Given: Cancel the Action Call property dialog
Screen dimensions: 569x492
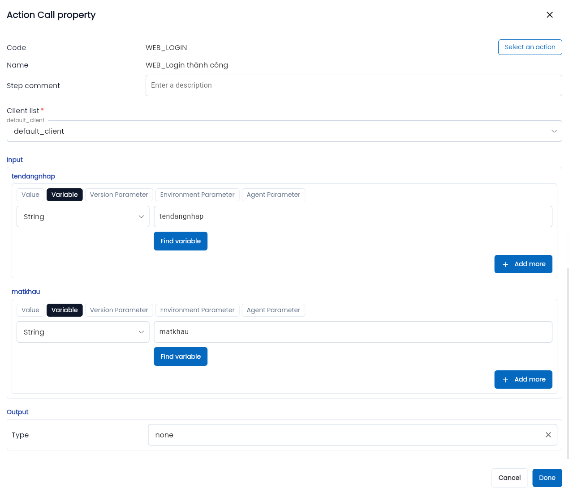Looking at the screenshot, I should pos(509,478).
